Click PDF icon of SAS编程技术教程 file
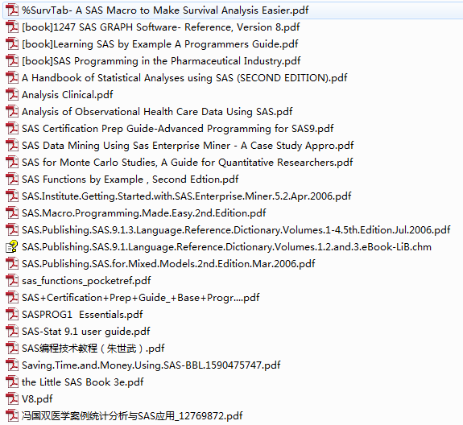463x425 pixels. [x=12, y=349]
